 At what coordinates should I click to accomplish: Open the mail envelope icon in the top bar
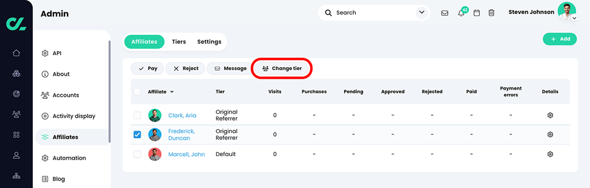click(445, 13)
